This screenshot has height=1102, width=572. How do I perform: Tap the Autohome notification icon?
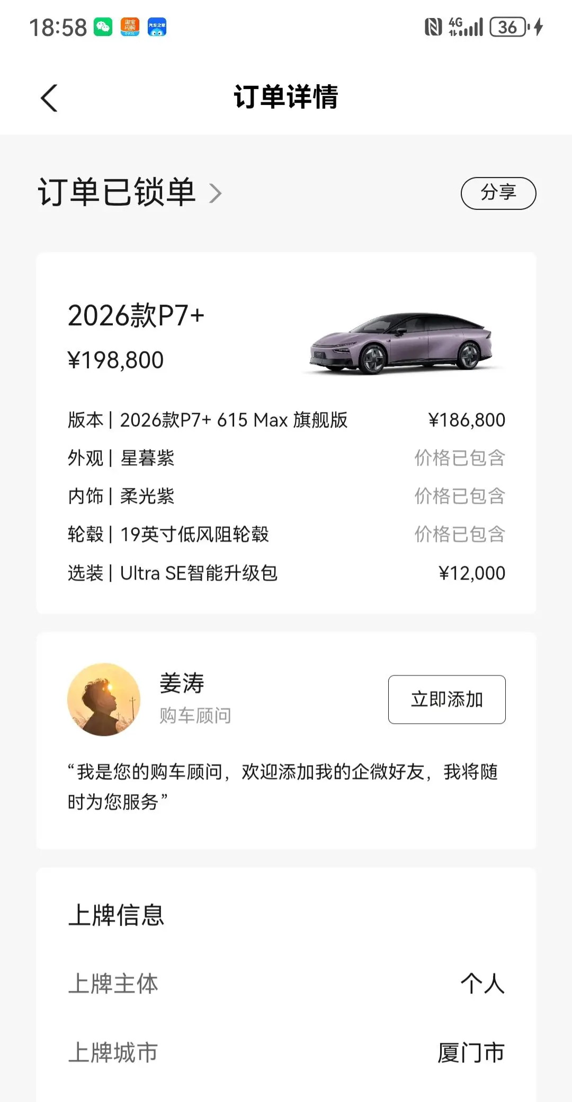[x=157, y=26]
